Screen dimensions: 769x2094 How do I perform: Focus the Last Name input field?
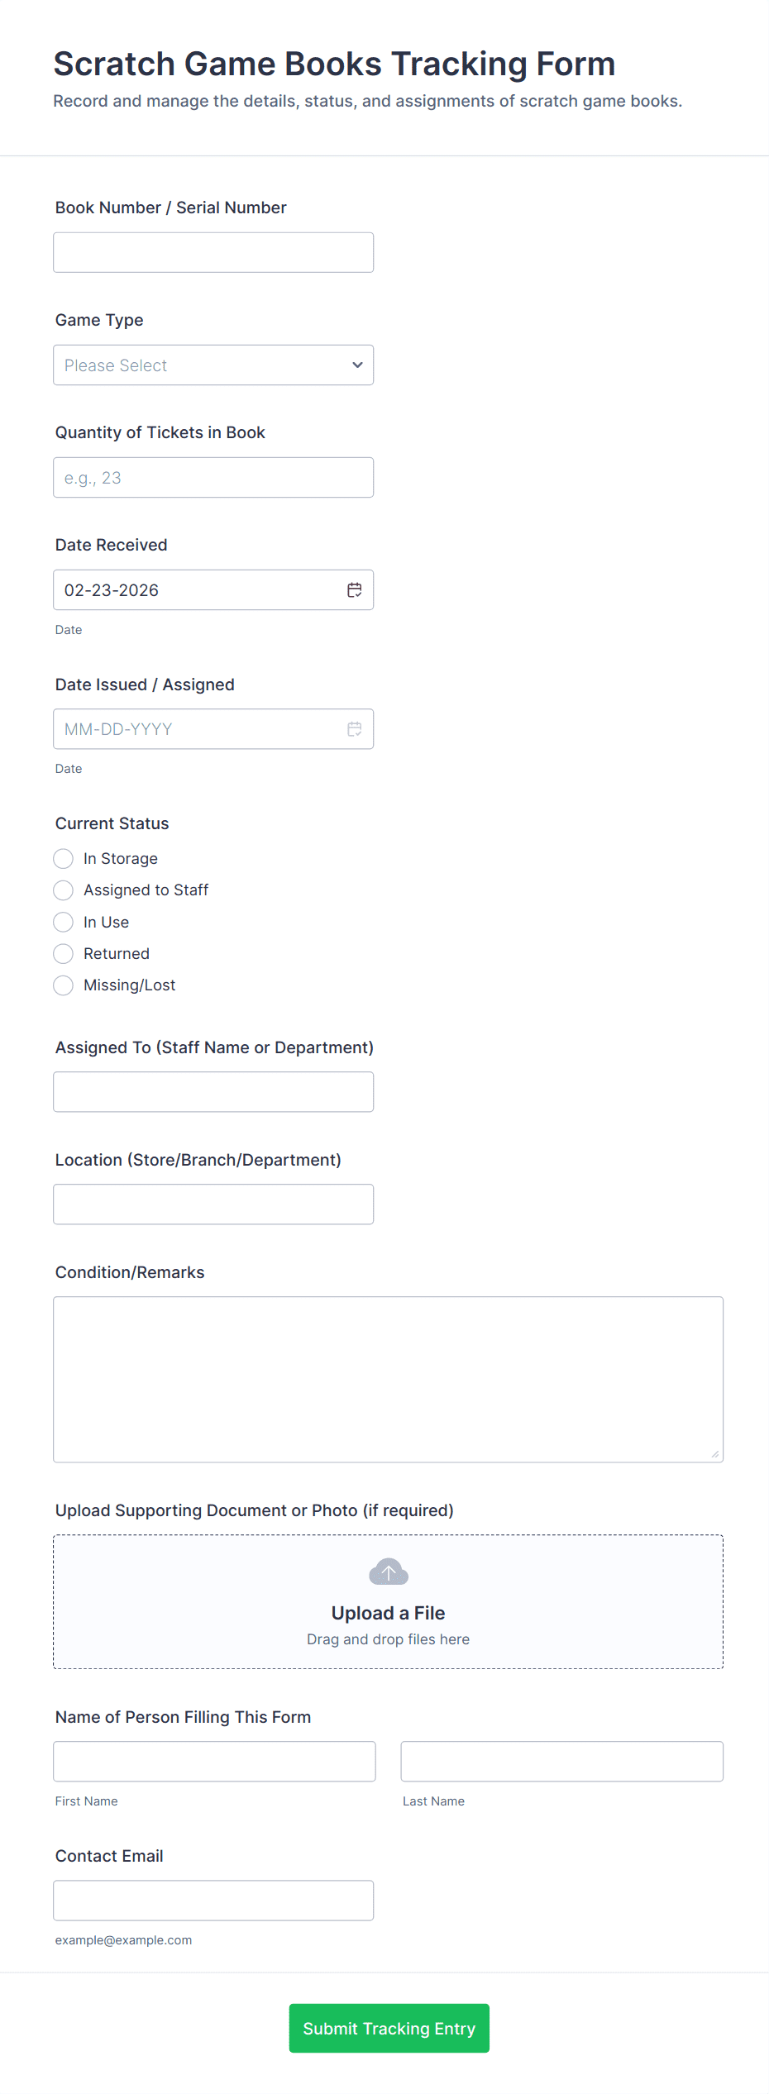click(561, 1762)
